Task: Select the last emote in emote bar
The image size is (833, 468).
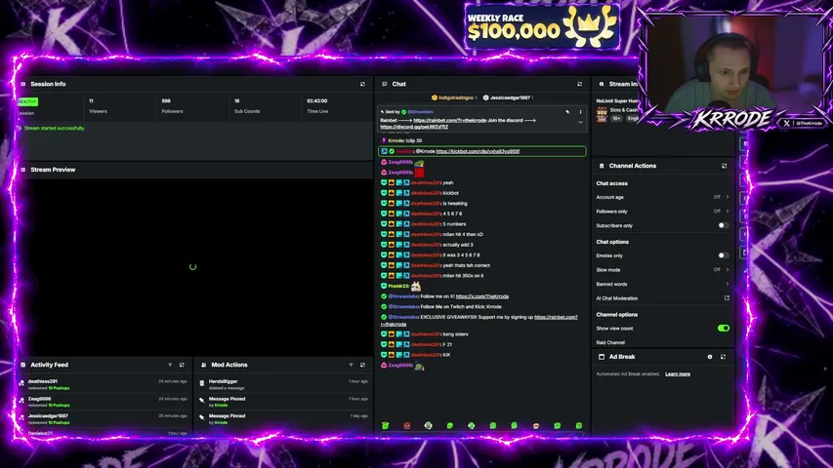Action: click(x=578, y=425)
